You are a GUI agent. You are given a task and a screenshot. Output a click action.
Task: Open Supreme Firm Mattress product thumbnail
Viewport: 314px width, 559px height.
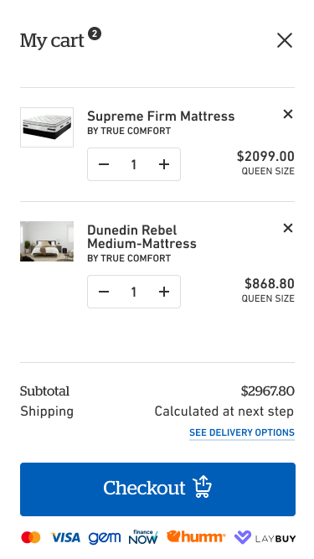(x=47, y=127)
